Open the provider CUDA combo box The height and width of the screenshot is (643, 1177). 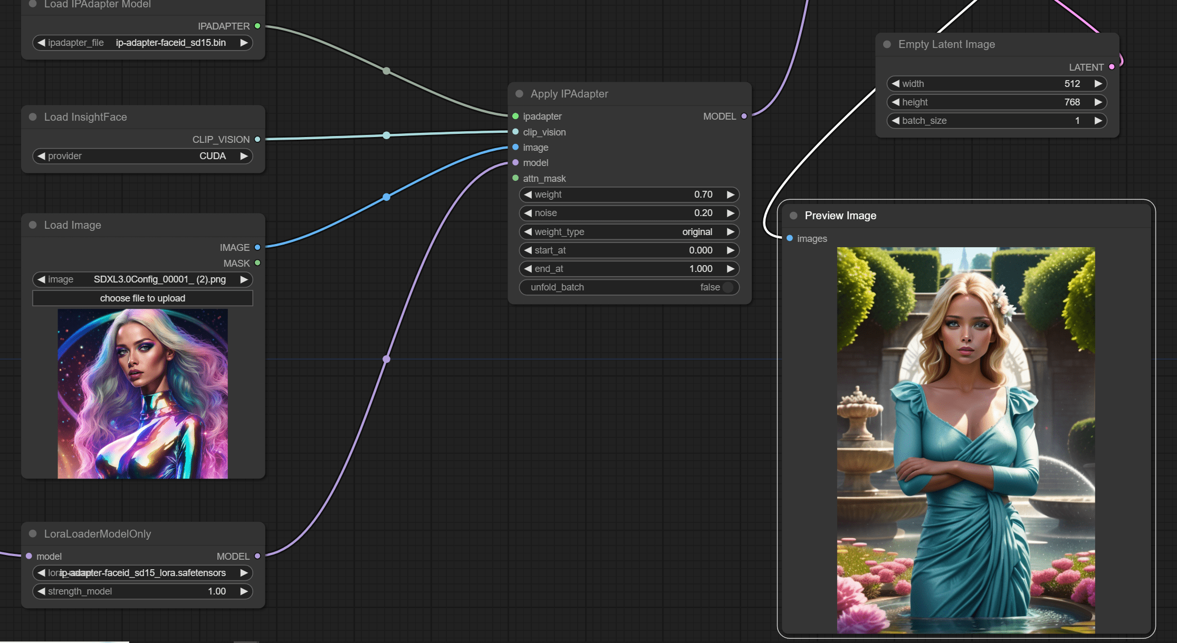pos(142,156)
